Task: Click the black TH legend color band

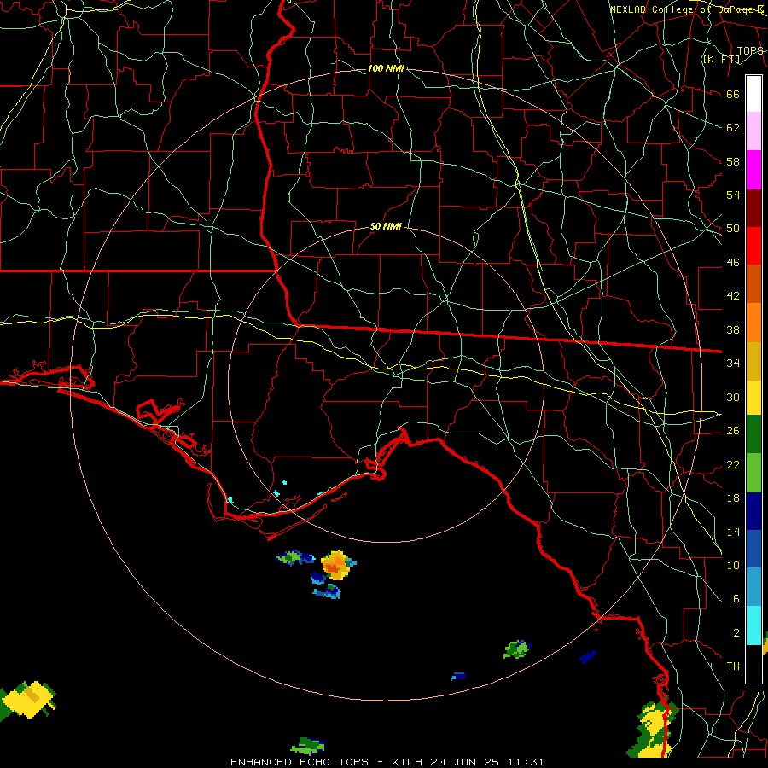Action: point(753,664)
